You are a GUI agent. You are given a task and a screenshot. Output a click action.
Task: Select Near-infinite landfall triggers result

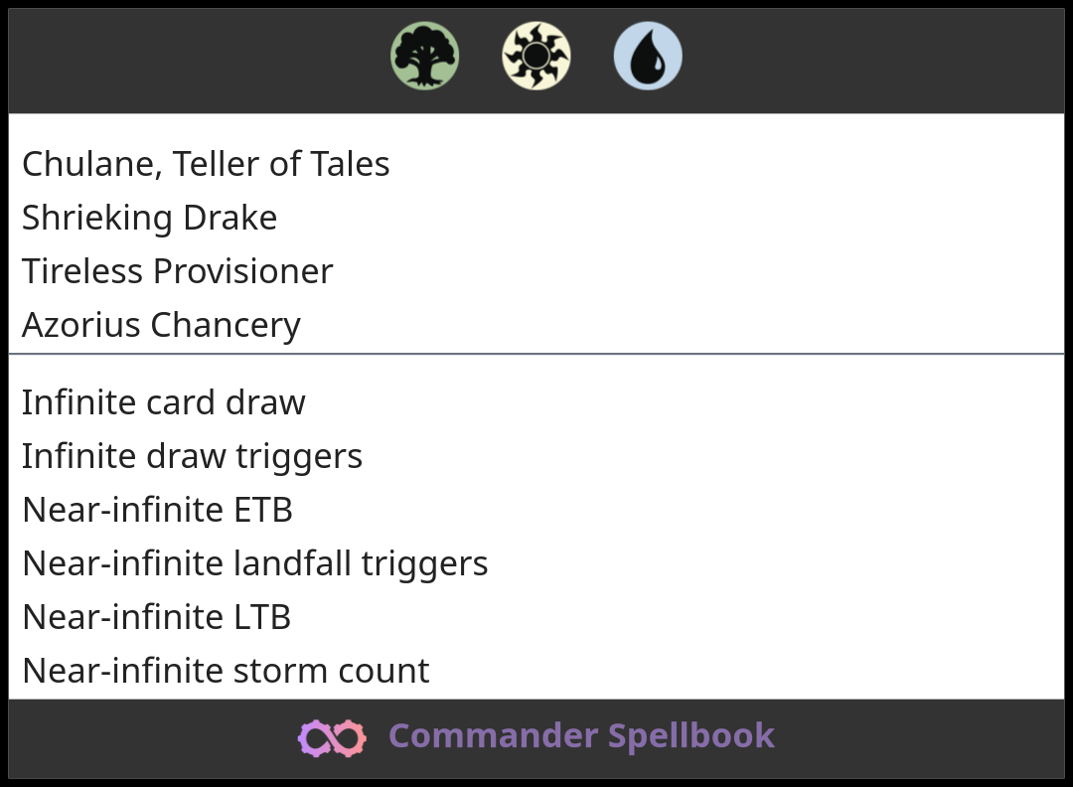click(254, 563)
